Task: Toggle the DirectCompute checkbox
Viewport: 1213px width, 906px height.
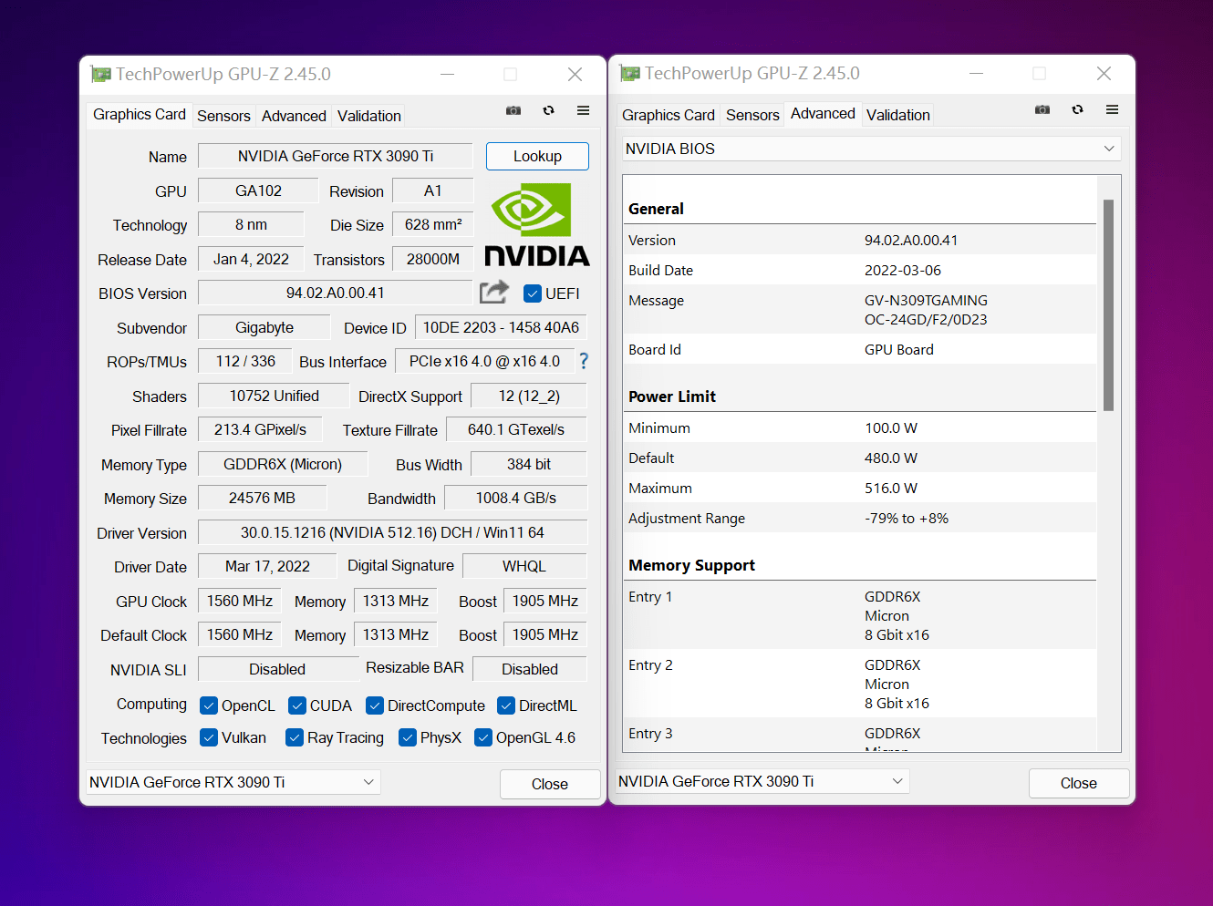Action: tap(375, 705)
